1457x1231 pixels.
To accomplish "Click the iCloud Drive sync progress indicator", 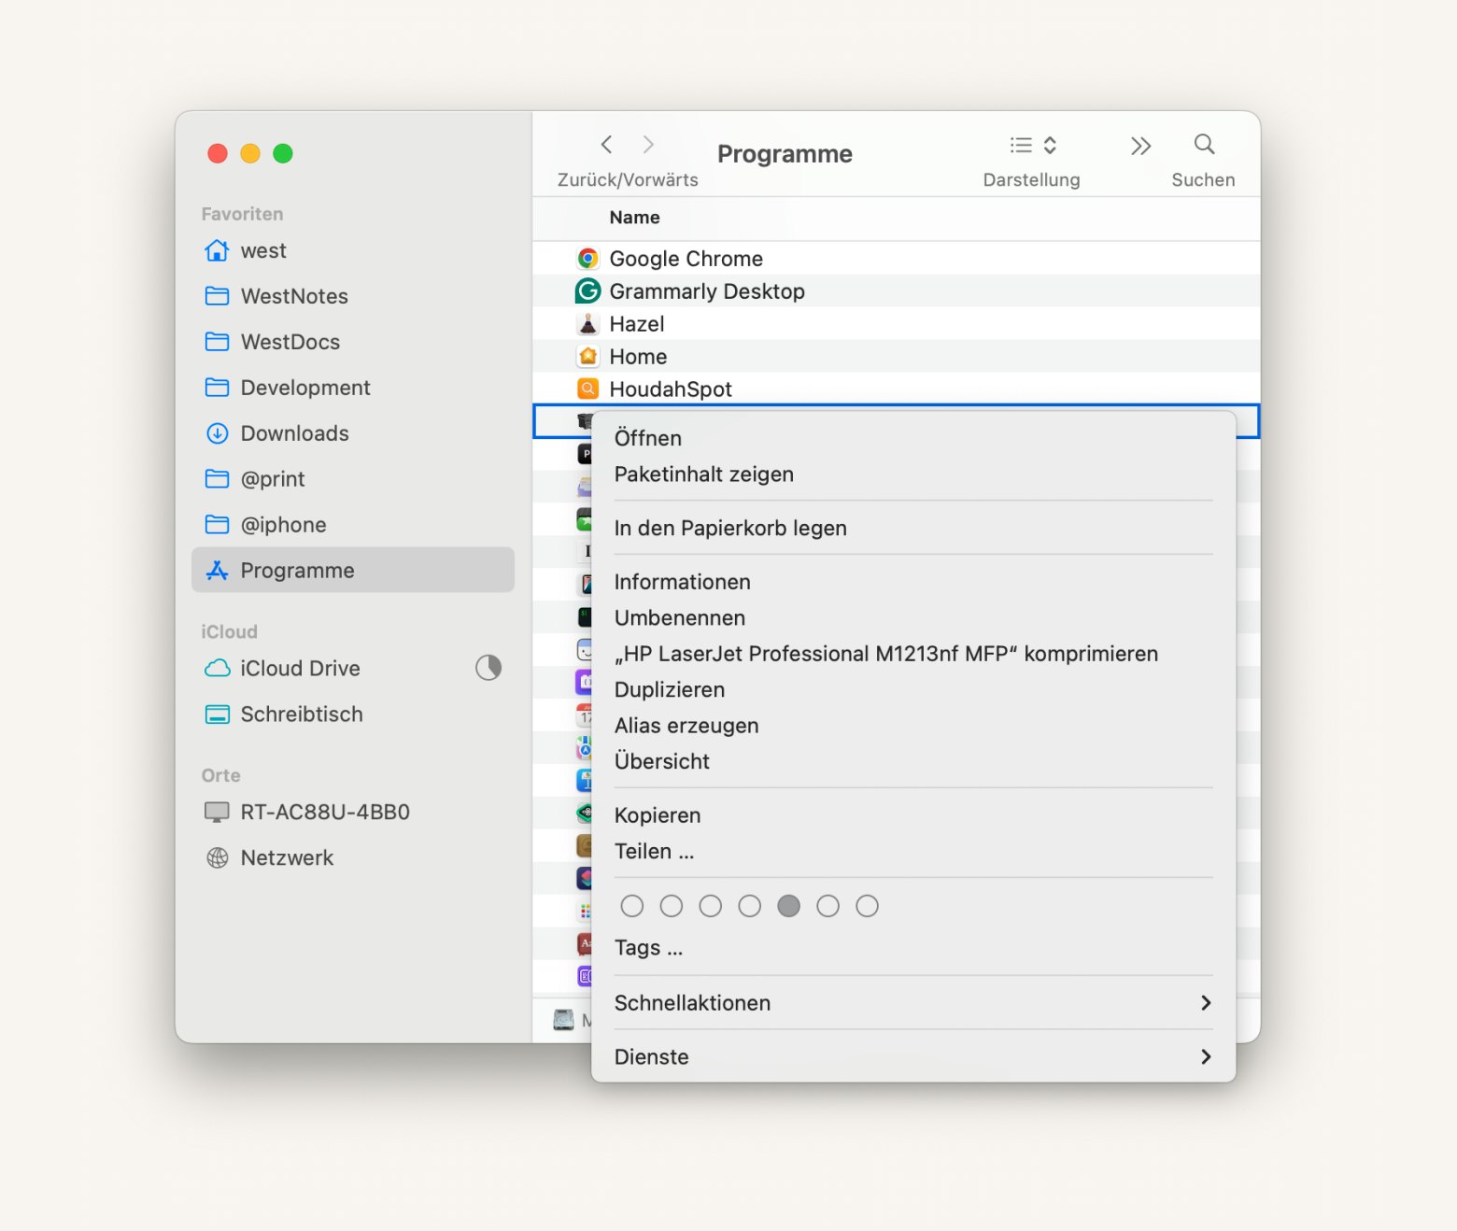I will pyautogui.click(x=488, y=668).
